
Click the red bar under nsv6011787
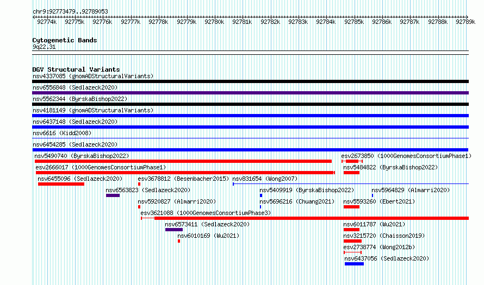[x=351, y=230]
